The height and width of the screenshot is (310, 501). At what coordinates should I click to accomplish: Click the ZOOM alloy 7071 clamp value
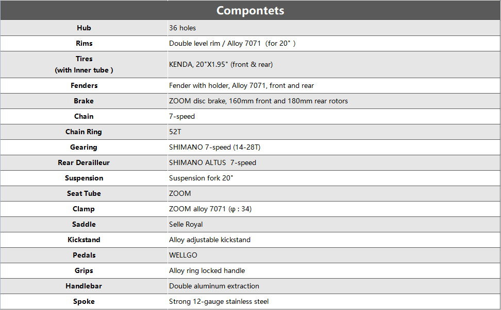(x=210, y=209)
